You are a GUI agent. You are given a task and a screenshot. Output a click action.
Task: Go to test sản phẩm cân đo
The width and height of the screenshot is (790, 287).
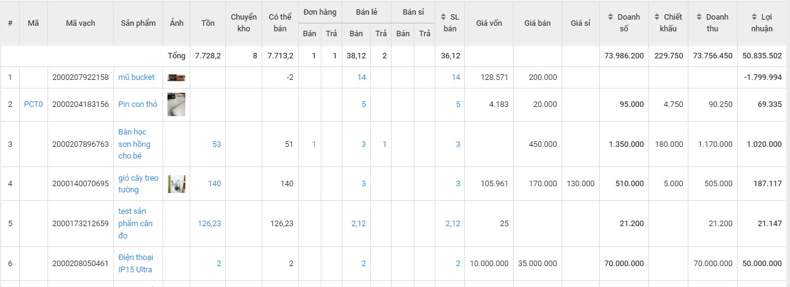pos(135,224)
